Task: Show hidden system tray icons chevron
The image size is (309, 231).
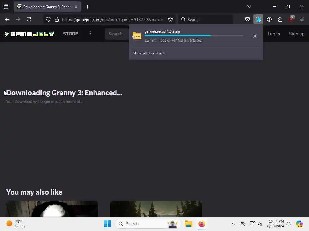Action: point(233,224)
